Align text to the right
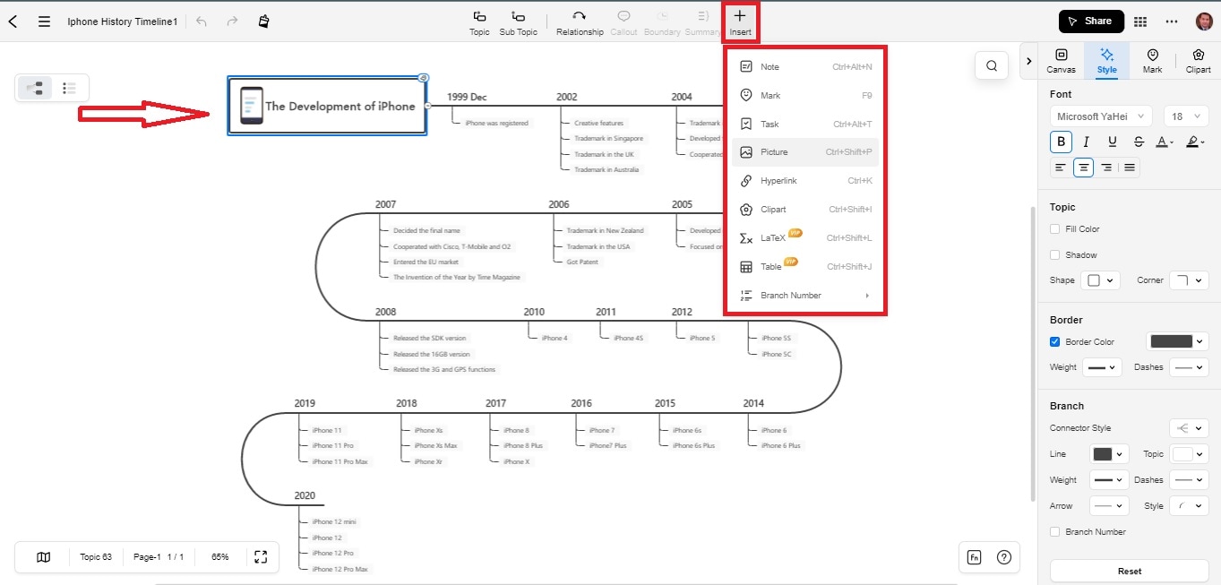Image resolution: width=1221 pixels, height=585 pixels. [1106, 168]
